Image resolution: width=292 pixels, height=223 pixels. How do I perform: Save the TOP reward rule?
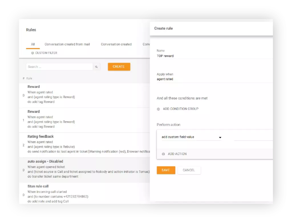[x=166, y=170]
